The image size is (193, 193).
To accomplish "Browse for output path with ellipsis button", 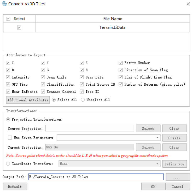I will click(x=178, y=177).
